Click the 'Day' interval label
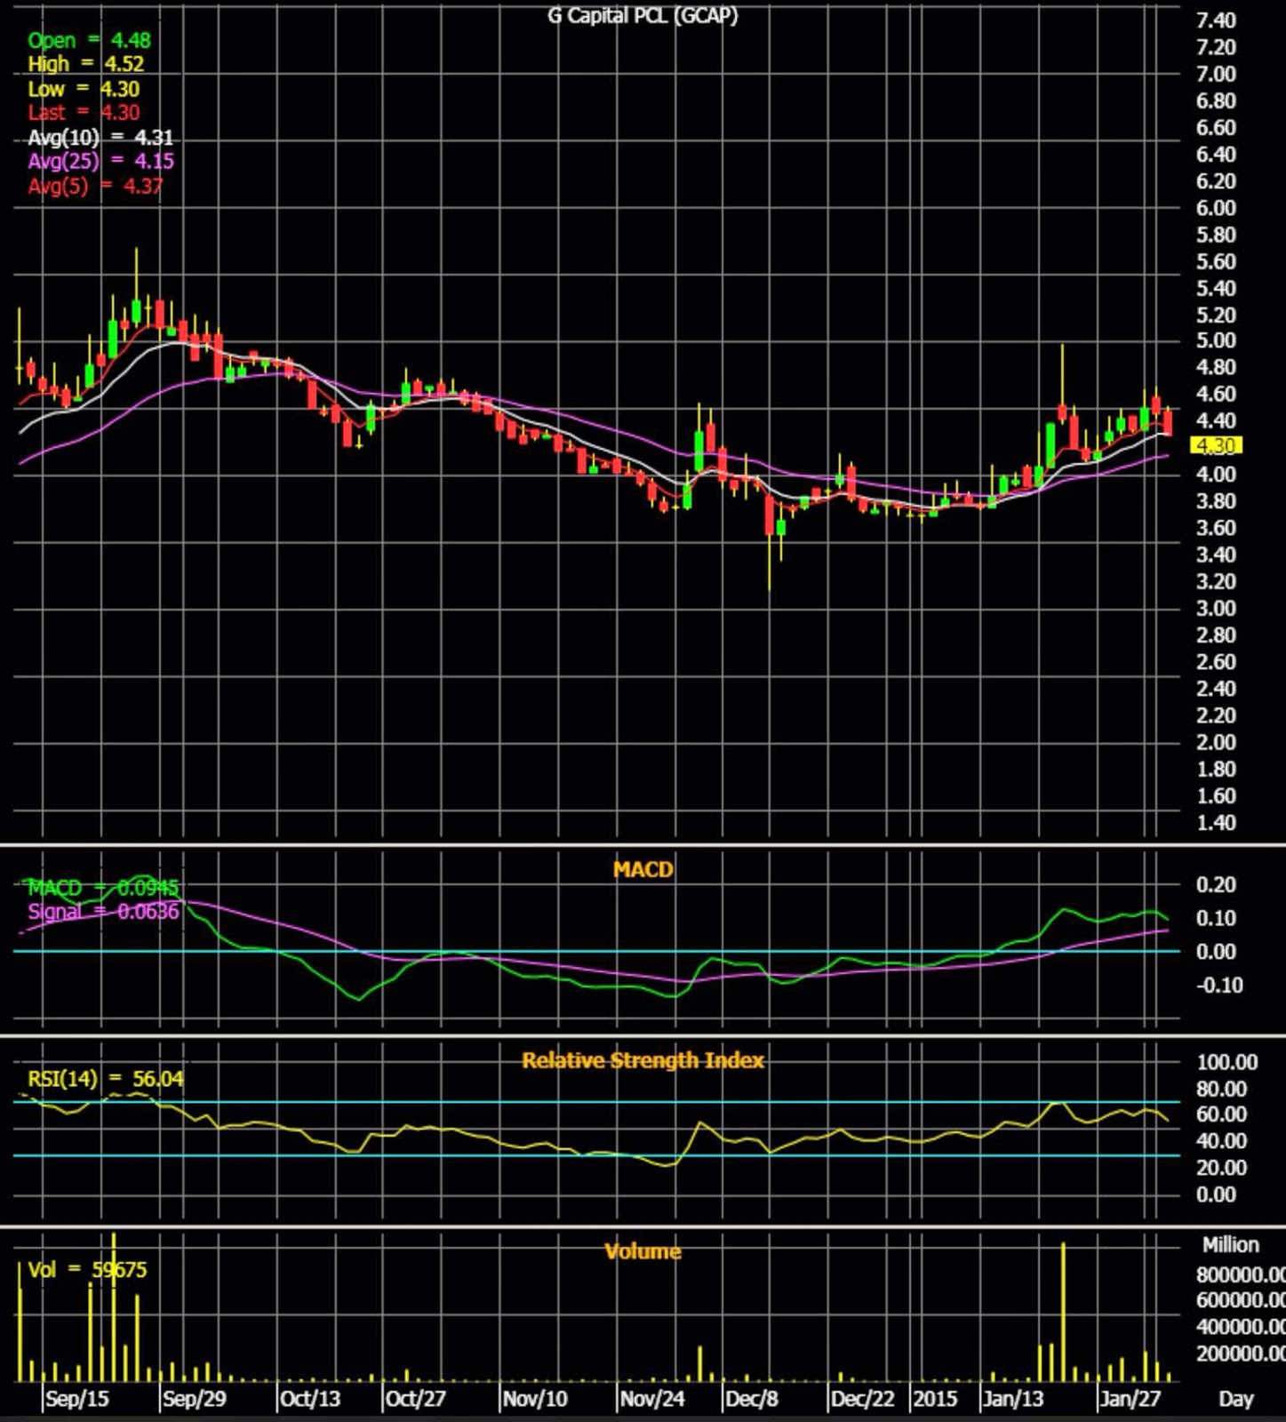Screen dimensions: 1286x1422 coord(1235,1399)
